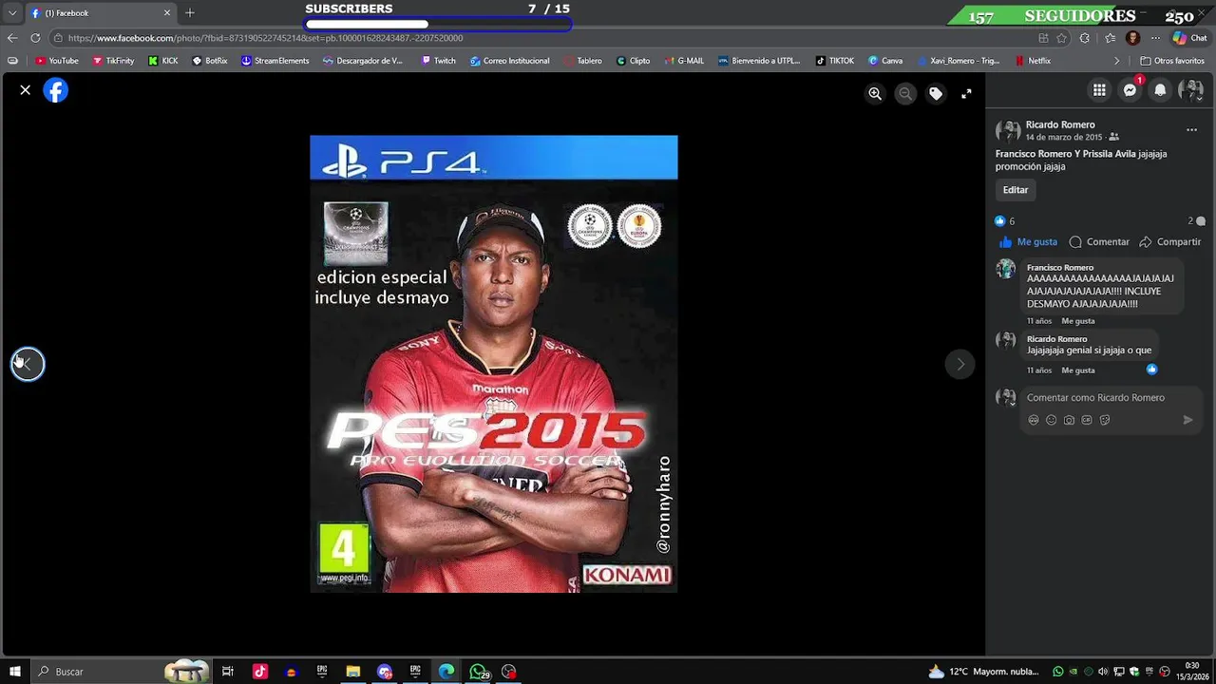The height and width of the screenshot is (684, 1216).
Task: Go to the next photo
Action: click(x=959, y=364)
